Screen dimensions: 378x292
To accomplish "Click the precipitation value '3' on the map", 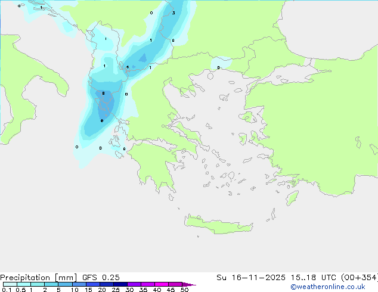I will [x=173, y=13].
